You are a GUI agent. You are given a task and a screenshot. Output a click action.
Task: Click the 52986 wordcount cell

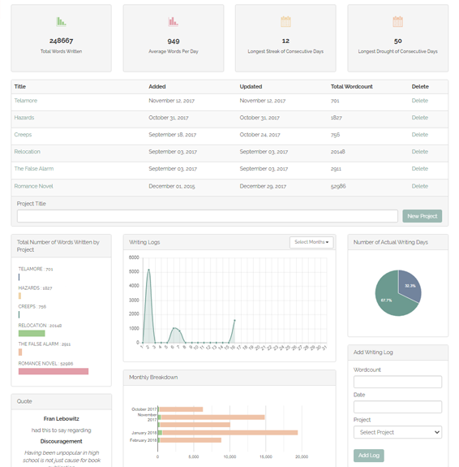[338, 186]
